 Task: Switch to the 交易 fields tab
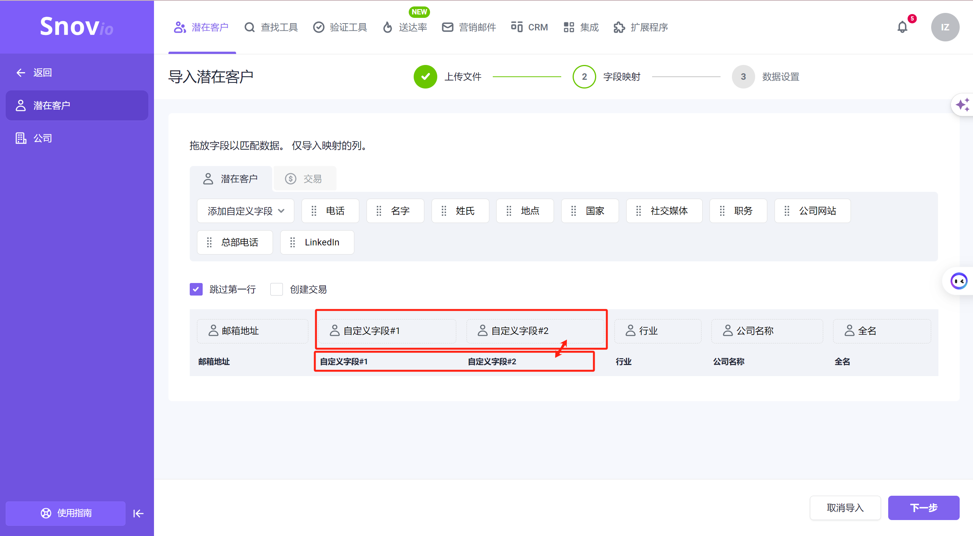click(305, 179)
